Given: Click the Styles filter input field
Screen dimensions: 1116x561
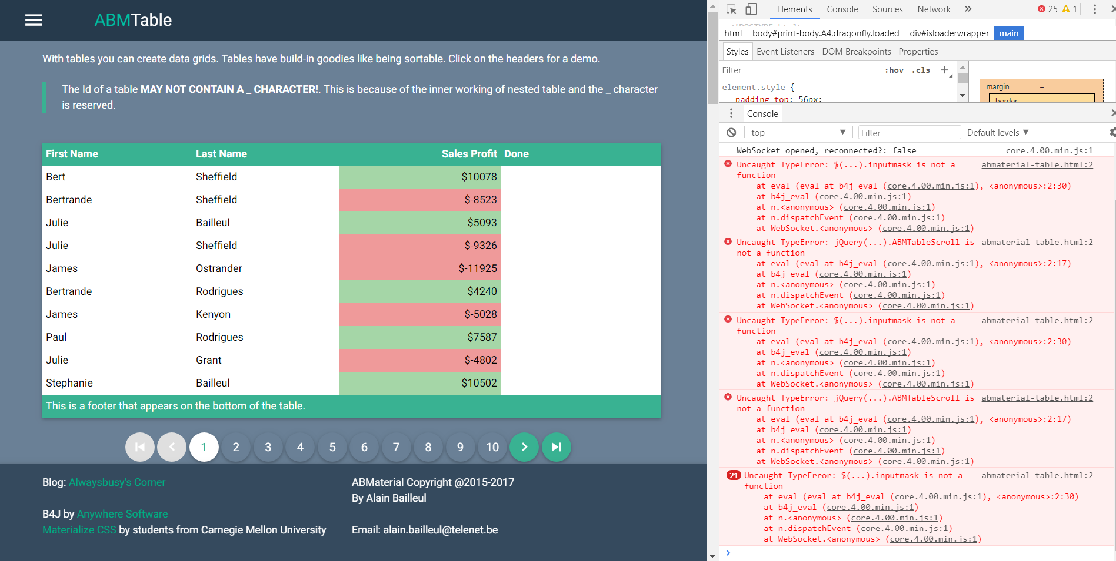Looking at the screenshot, I should 800,70.
